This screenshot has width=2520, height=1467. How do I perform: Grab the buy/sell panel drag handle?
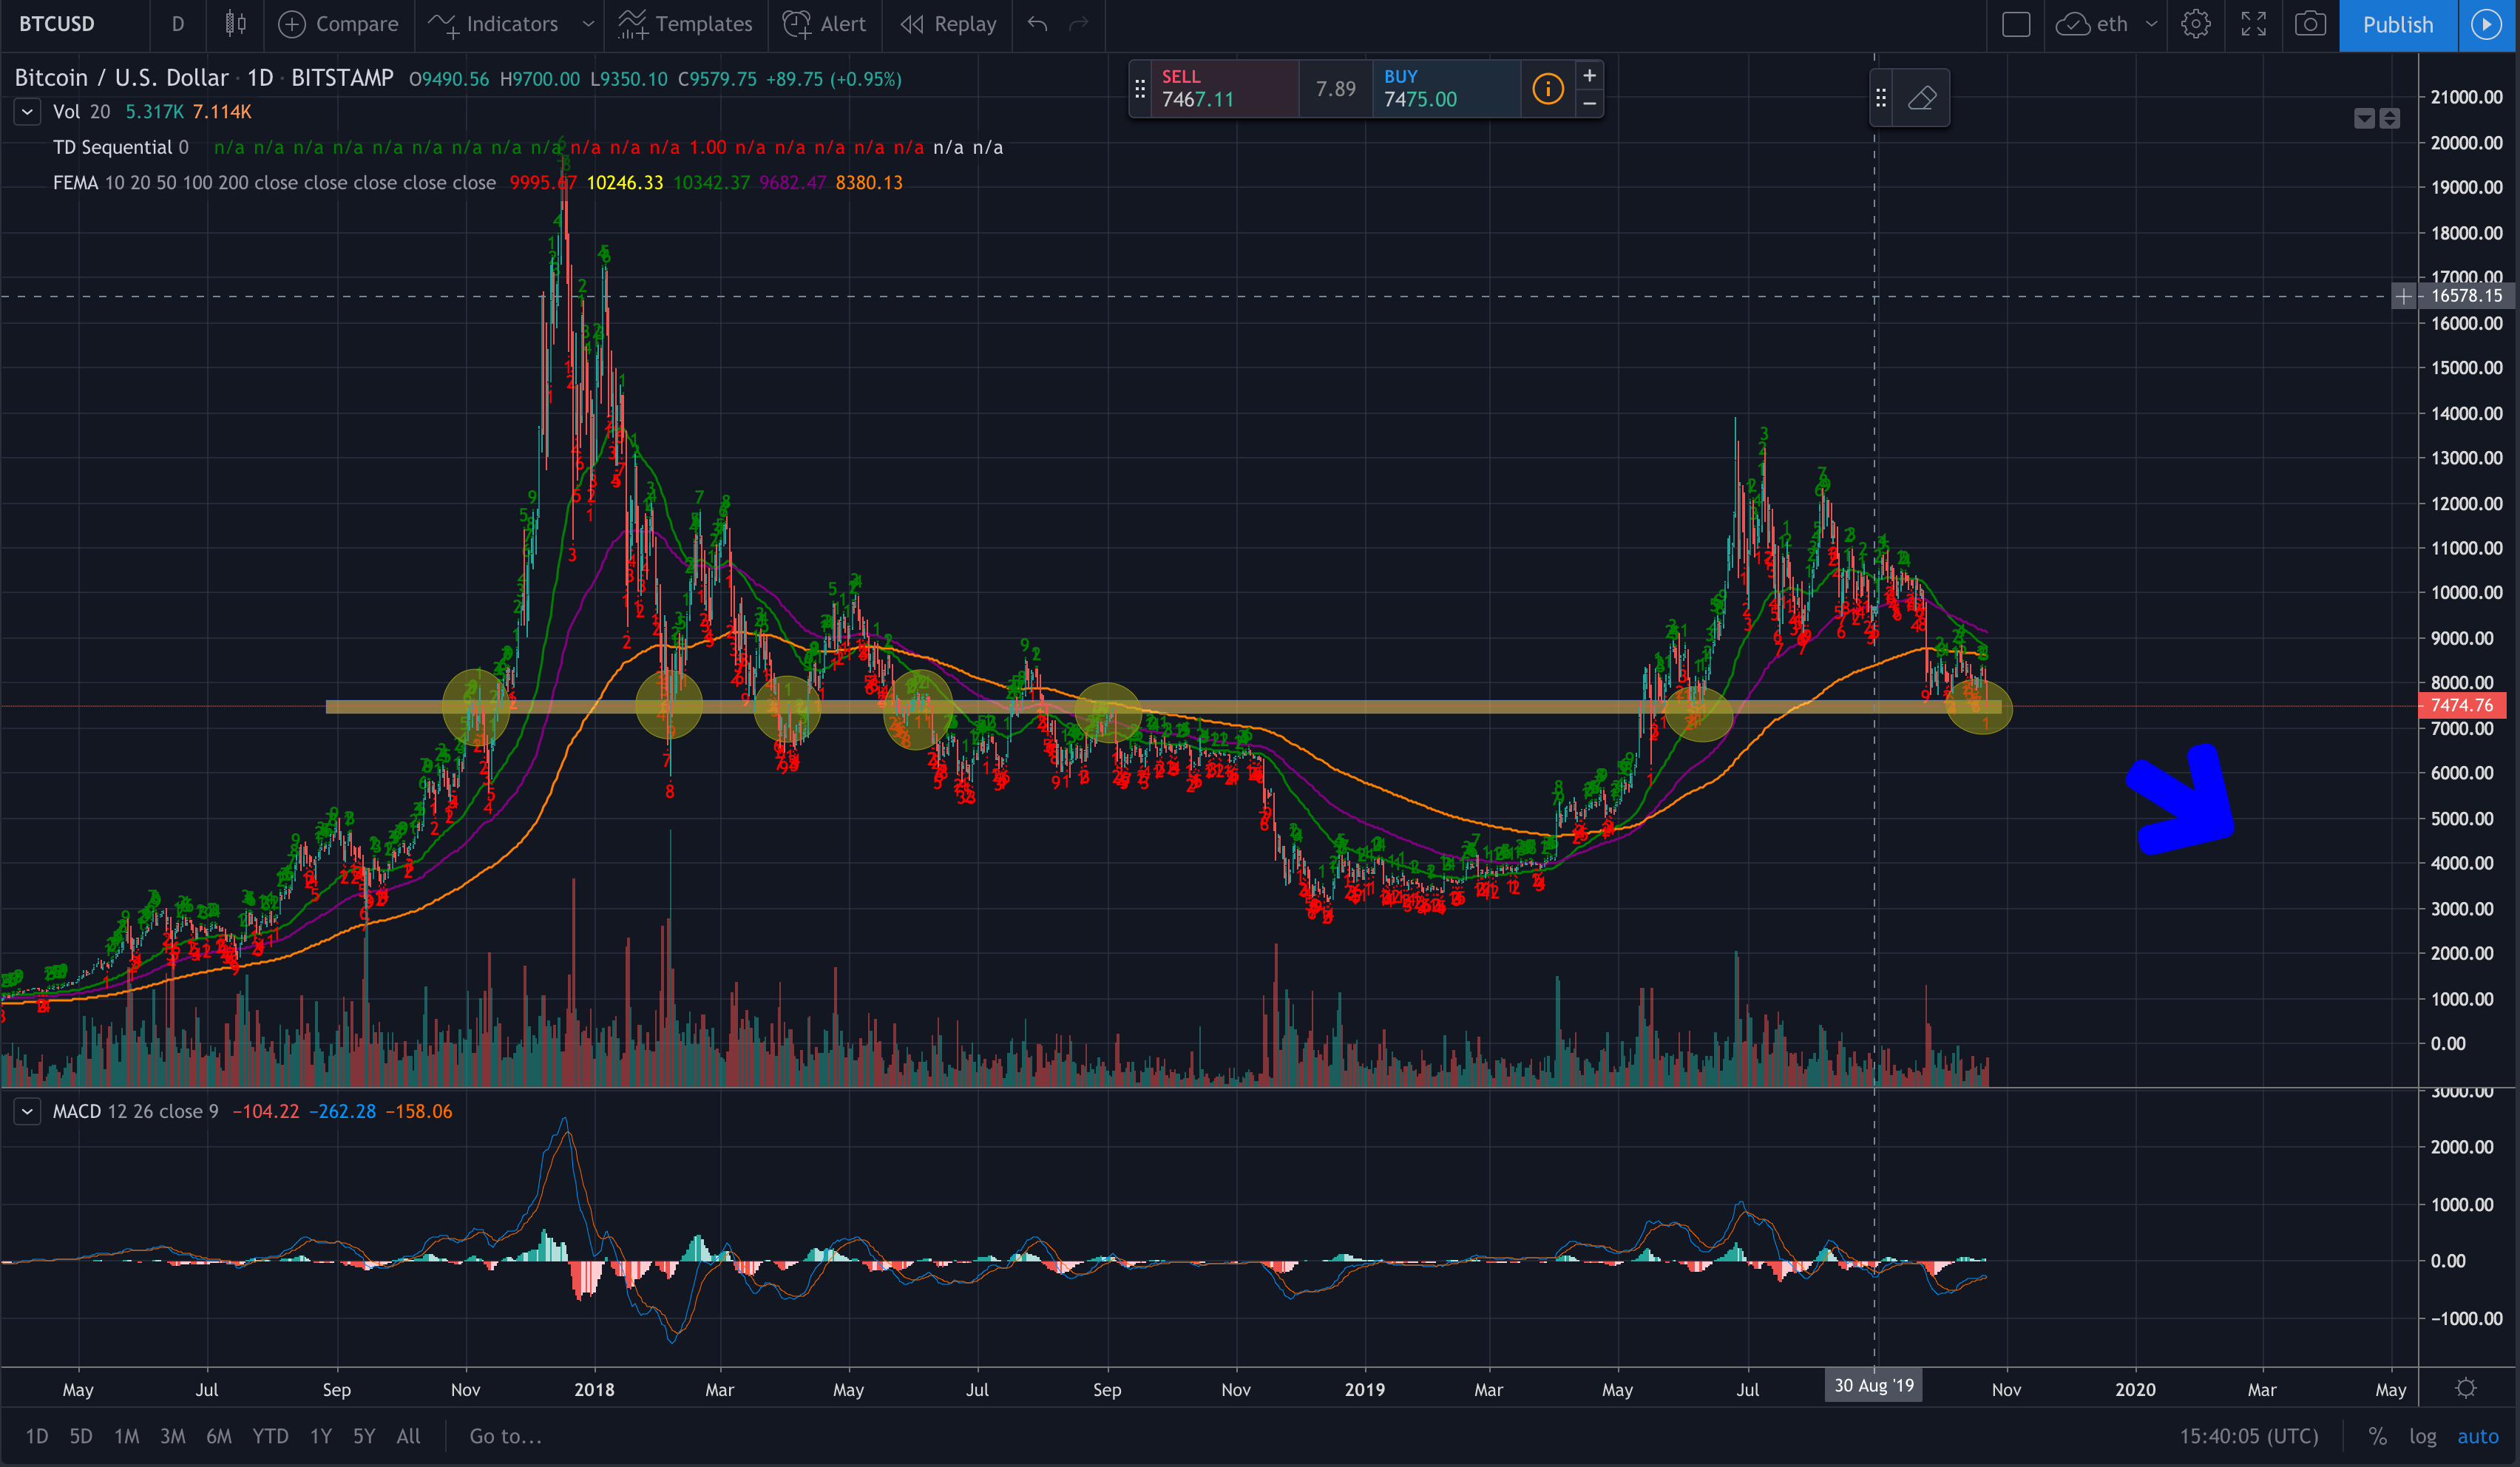pyautogui.click(x=1140, y=89)
